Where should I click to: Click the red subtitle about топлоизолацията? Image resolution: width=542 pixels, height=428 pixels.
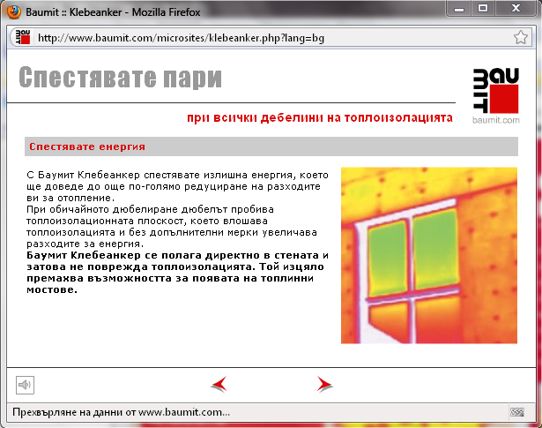click(x=320, y=116)
